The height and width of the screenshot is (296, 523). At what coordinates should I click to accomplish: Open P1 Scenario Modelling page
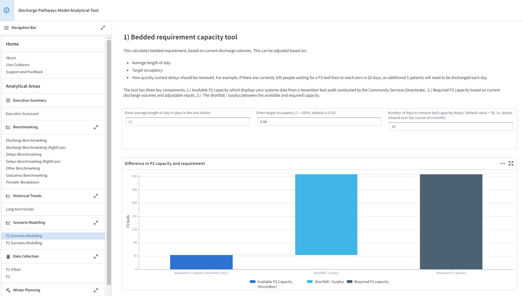24,243
